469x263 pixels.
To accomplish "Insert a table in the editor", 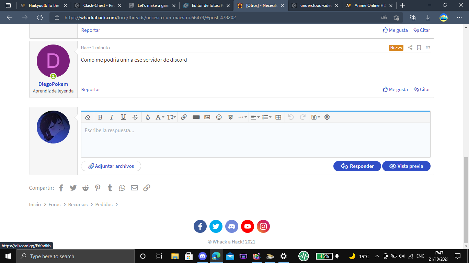I will coord(278,117).
